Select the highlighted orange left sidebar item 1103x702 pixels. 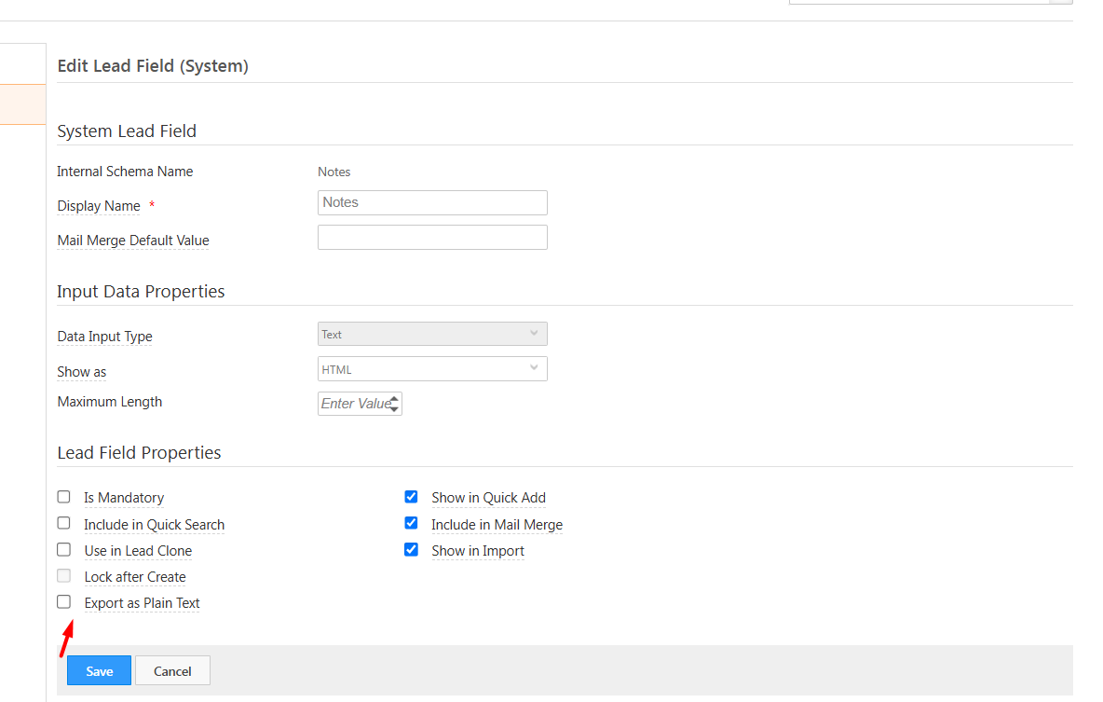(22, 104)
